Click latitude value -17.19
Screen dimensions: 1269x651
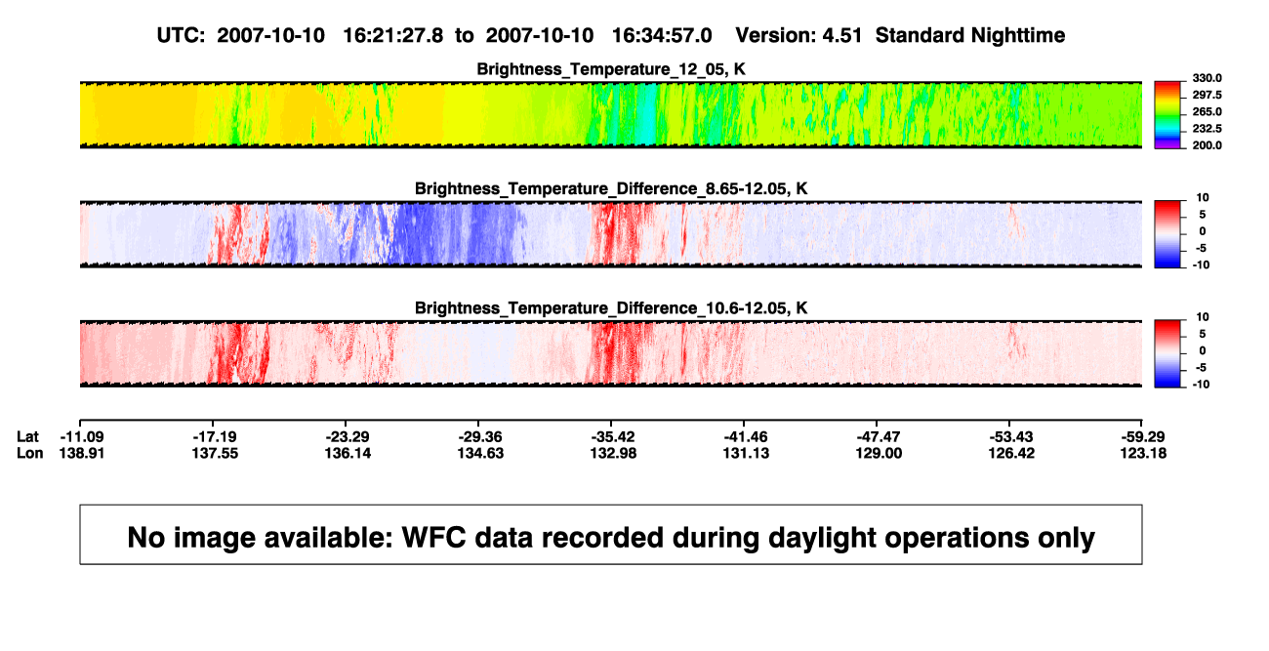pos(215,436)
